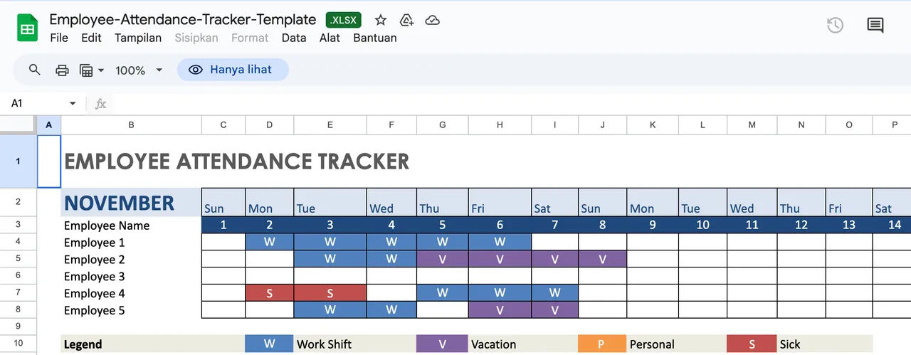The image size is (911, 355).
Task: Click Employee 5's W cell on day 3
Action: 330,310
